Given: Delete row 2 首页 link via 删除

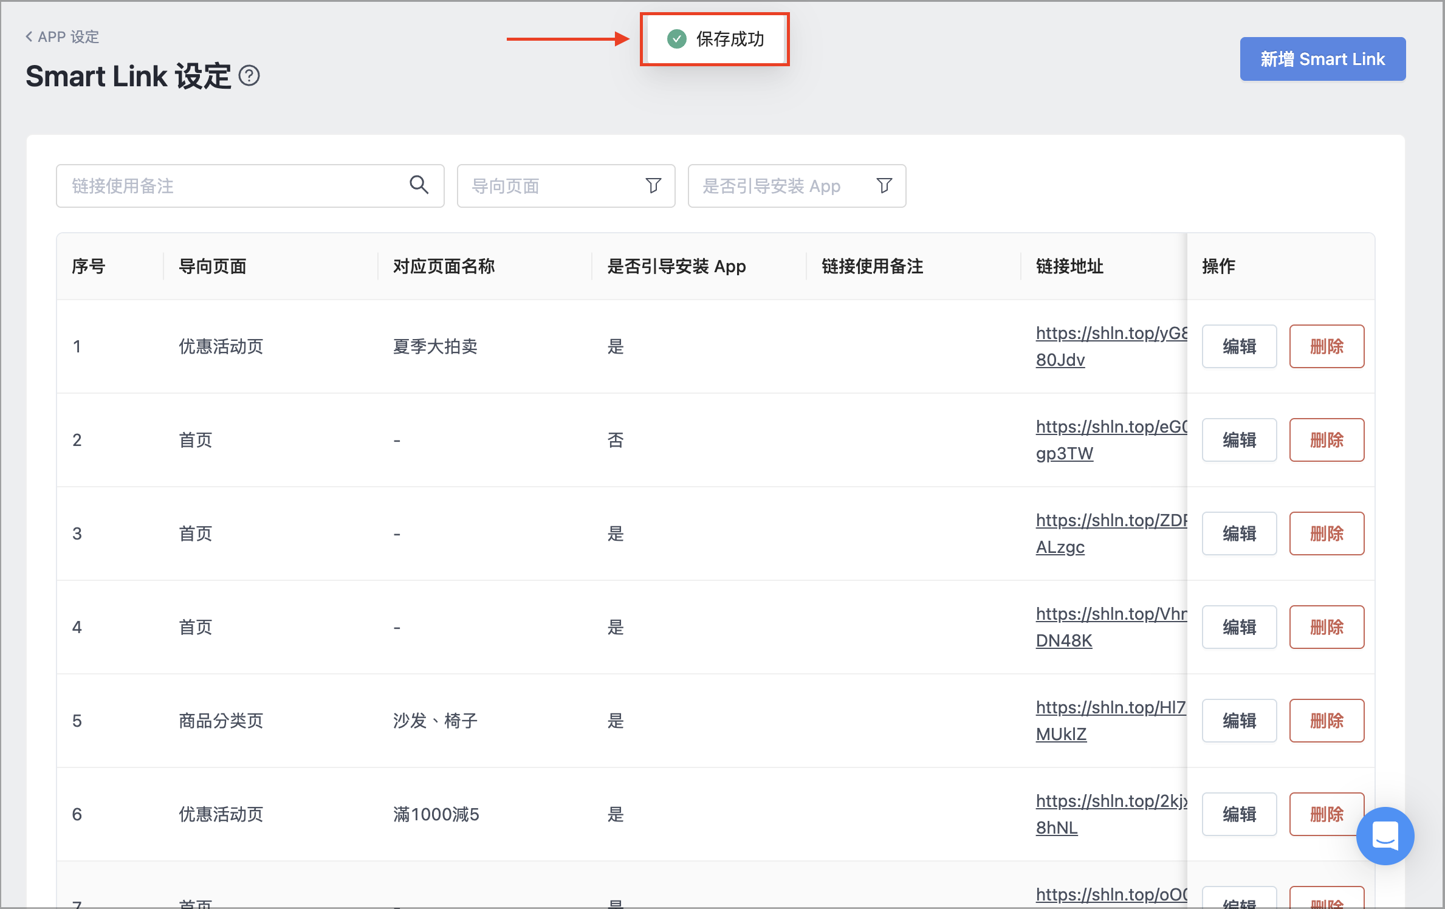Looking at the screenshot, I should coord(1327,440).
